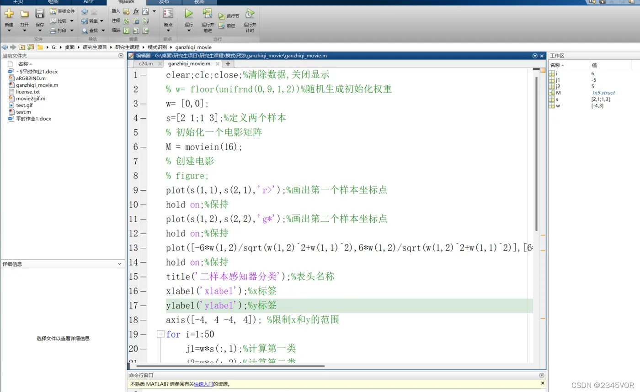Switch to the 视图 (View) ribbon tab

(199, 2)
